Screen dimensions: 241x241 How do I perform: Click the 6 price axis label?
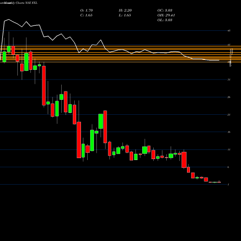[228, 167]
